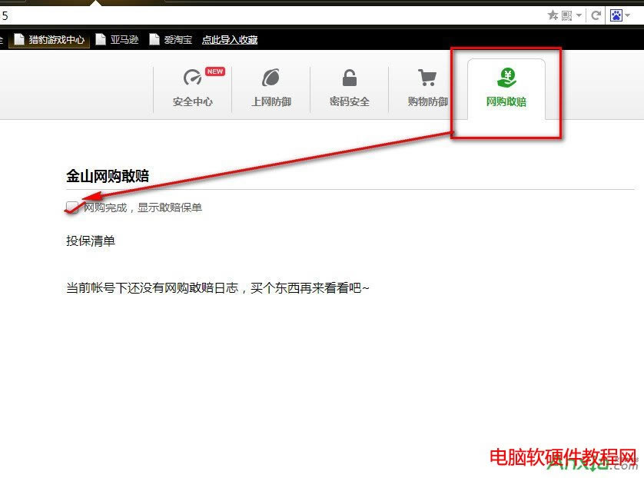The width and height of the screenshot is (644, 478).
Task: Click the 购物防御 shopping cart icon
Action: (x=427, y=78)
